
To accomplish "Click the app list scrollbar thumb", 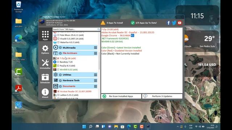I will pos(99,61).
